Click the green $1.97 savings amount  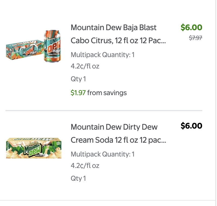78,93
